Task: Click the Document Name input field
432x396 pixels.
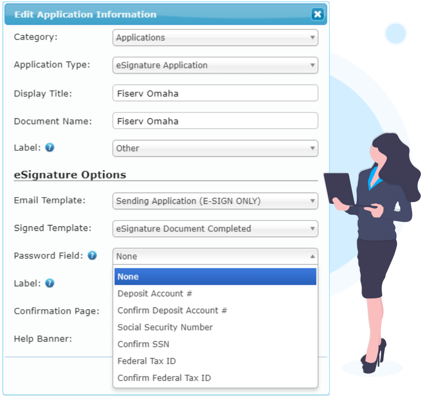Action: click(x=215, y=121)
